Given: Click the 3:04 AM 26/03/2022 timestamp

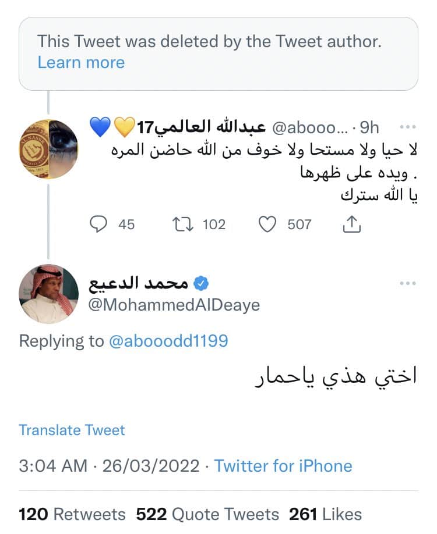Looking at the screenshot, I should 108,466.
